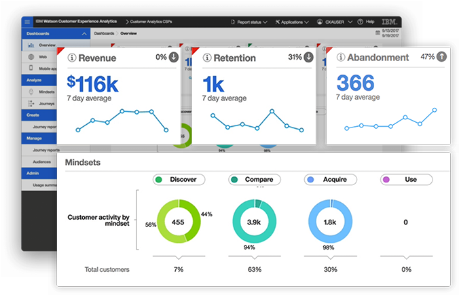Open Abandonment card info icon

point(341,57)
